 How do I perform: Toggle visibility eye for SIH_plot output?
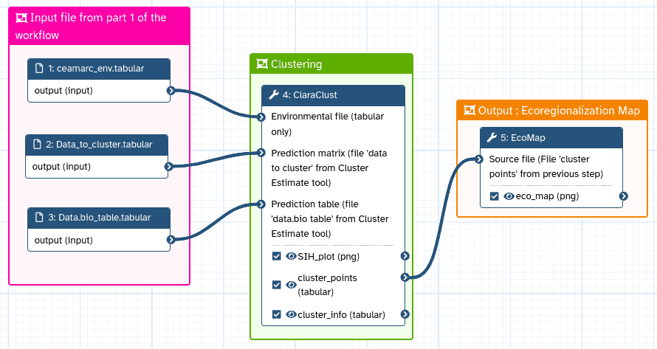point(291,256)
